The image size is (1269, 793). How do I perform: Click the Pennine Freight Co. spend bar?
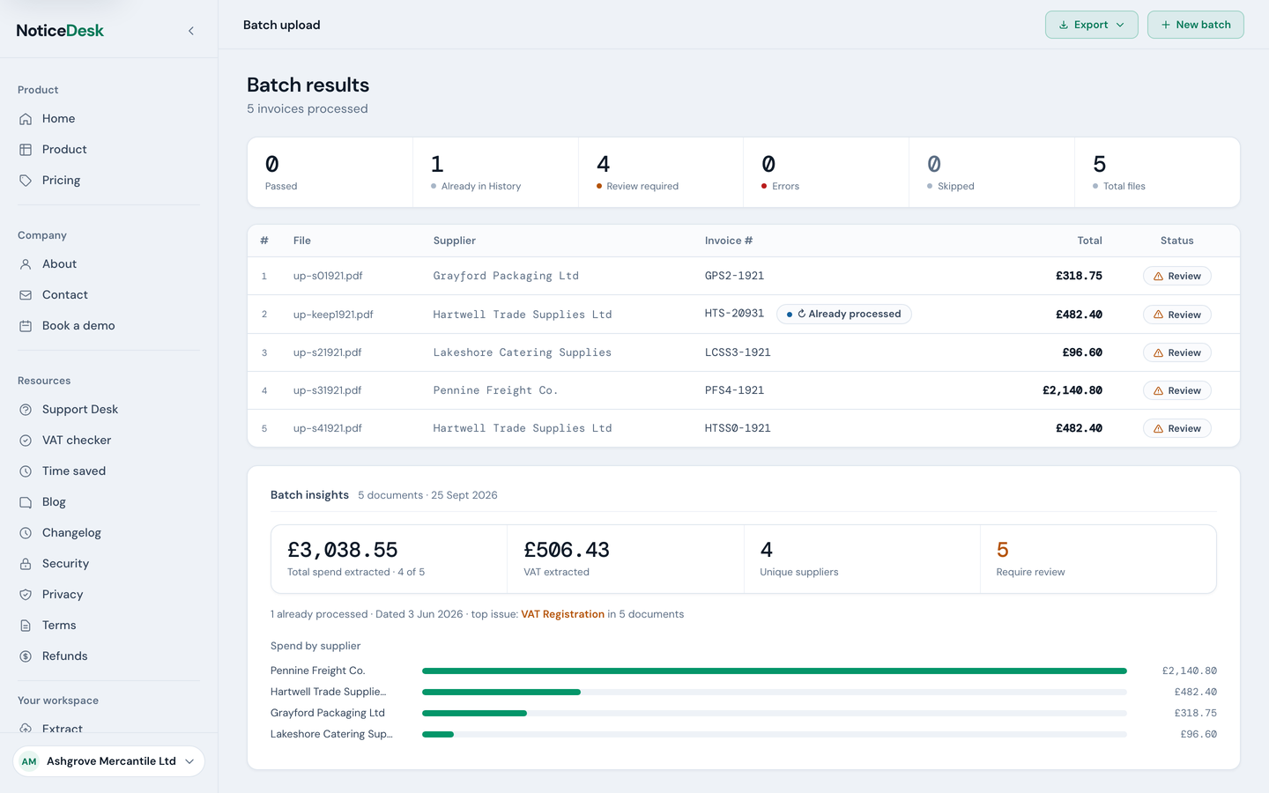click(x=775, y=671)
